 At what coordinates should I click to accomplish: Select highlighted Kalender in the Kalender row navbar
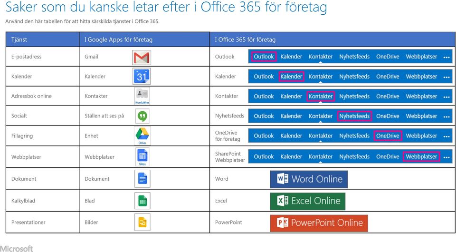[291, 77]
